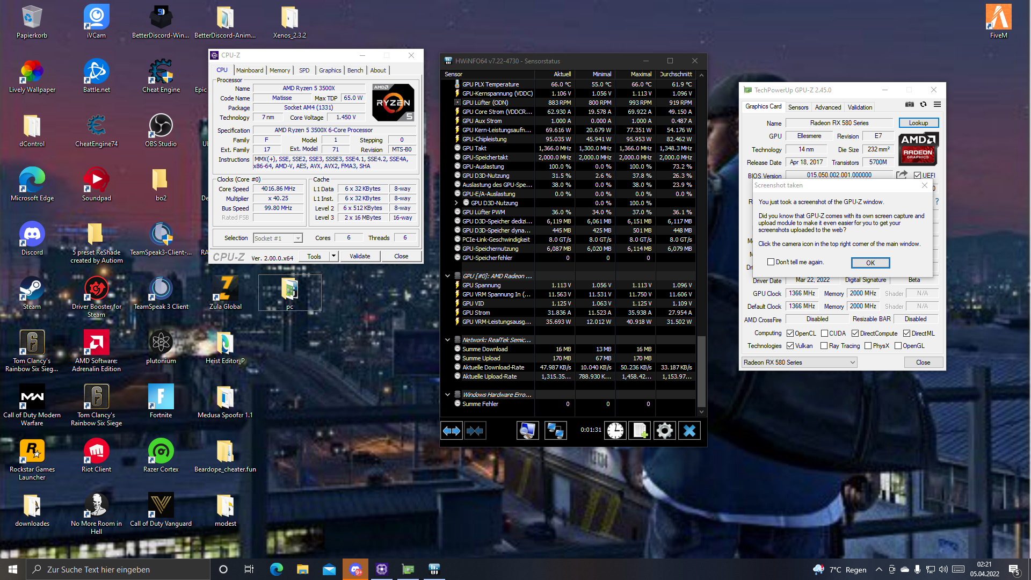The height and width of the screenshot is (580, 1031).
Task: Click HWiNFO log file icon
Action: click(640, 430)
